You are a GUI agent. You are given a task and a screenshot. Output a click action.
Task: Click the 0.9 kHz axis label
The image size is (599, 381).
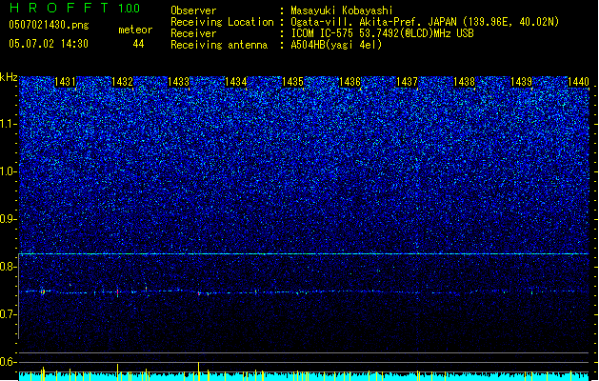click(9, 219)
